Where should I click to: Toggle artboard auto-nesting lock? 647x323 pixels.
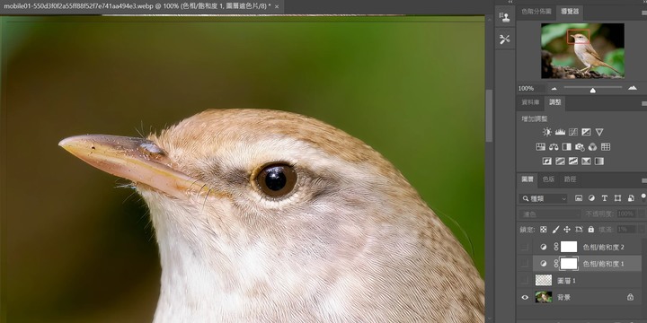coord(579,230)
